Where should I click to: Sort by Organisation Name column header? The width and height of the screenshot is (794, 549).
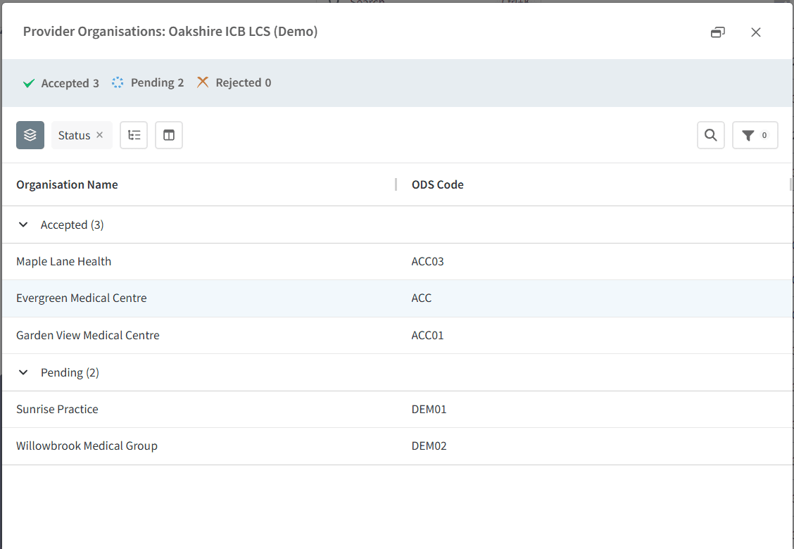pos(67,184)
